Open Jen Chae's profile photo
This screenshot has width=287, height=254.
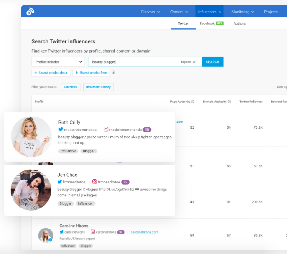coord(31,190)
